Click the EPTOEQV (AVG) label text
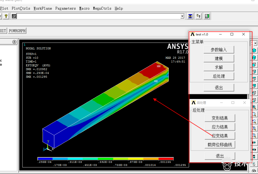258x174 pixels. click(38, 65)
